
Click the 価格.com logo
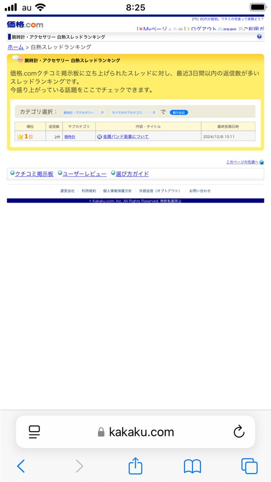click(25, 24)
